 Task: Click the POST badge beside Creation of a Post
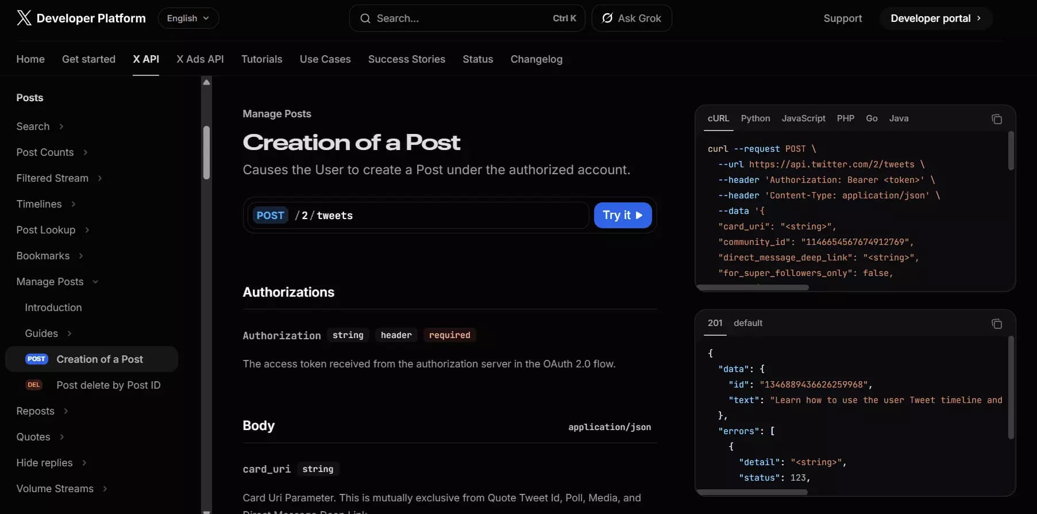(x=36, y=359)
